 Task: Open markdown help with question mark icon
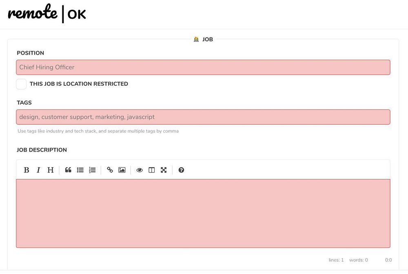click(182, 170)
